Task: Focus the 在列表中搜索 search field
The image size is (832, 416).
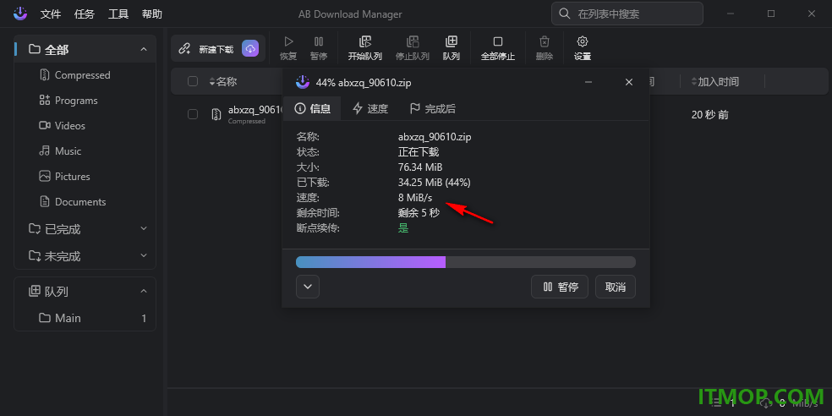Action: click(x=627, y=14)
